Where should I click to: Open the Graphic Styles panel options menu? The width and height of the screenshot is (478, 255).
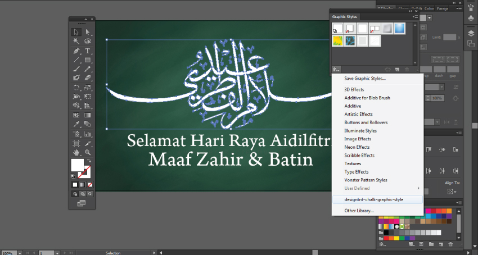click(x=414, y=17)
